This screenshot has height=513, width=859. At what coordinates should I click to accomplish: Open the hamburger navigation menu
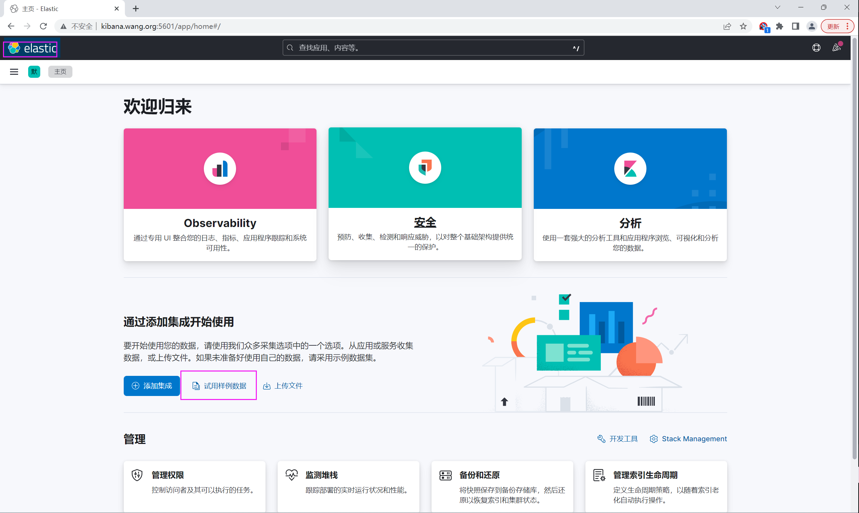coord(14,71)
